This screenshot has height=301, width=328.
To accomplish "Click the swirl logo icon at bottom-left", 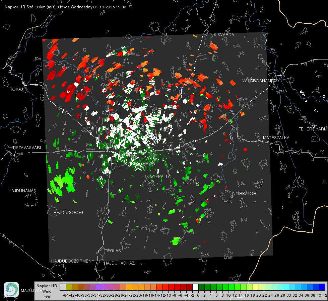I will (11, 290).
